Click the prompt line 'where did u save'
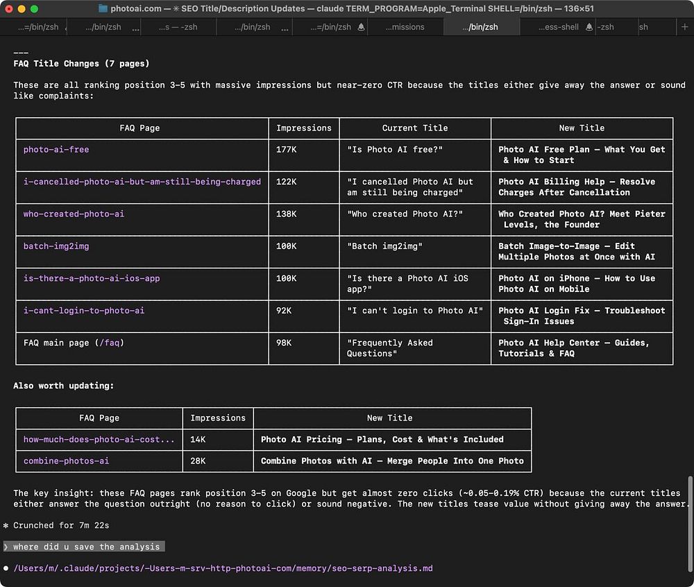This screenshot has width=694, height=587. click(87, 547)
